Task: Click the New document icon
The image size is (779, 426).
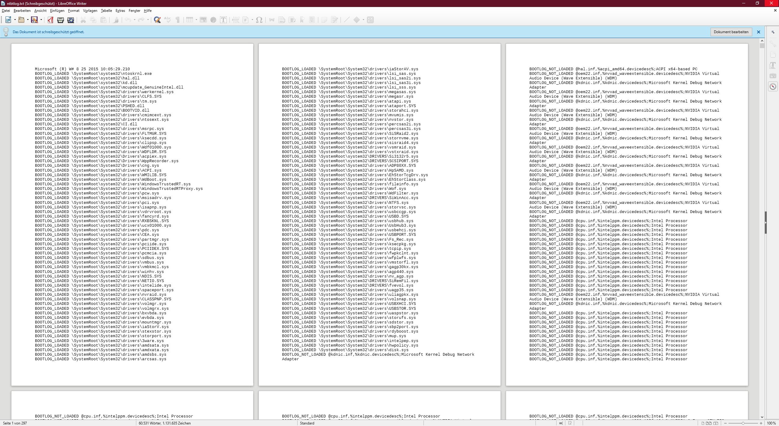Action: point(8,20)
